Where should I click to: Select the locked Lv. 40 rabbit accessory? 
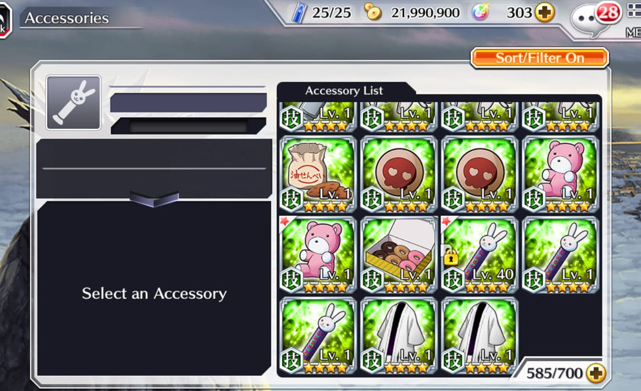(x=479, y=255)
